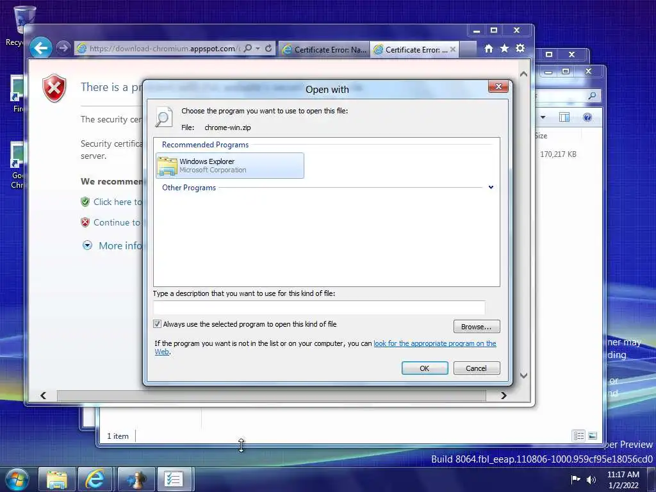This screenshot has height=492, width=656.
Task: Click the Size column header in Explorer
Action: click(541, 136)
